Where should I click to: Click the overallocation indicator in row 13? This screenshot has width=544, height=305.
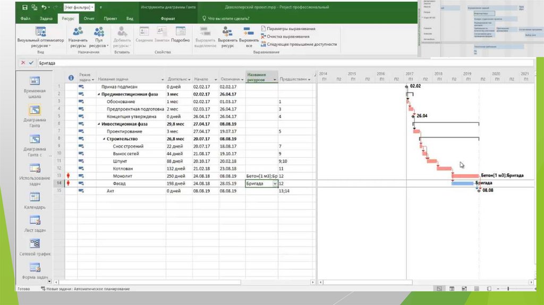click(69, 175)
